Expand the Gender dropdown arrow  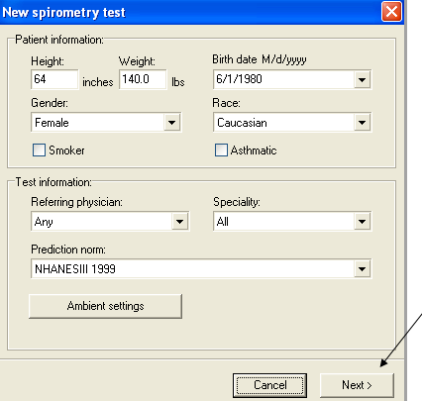(x=171, y=123)
